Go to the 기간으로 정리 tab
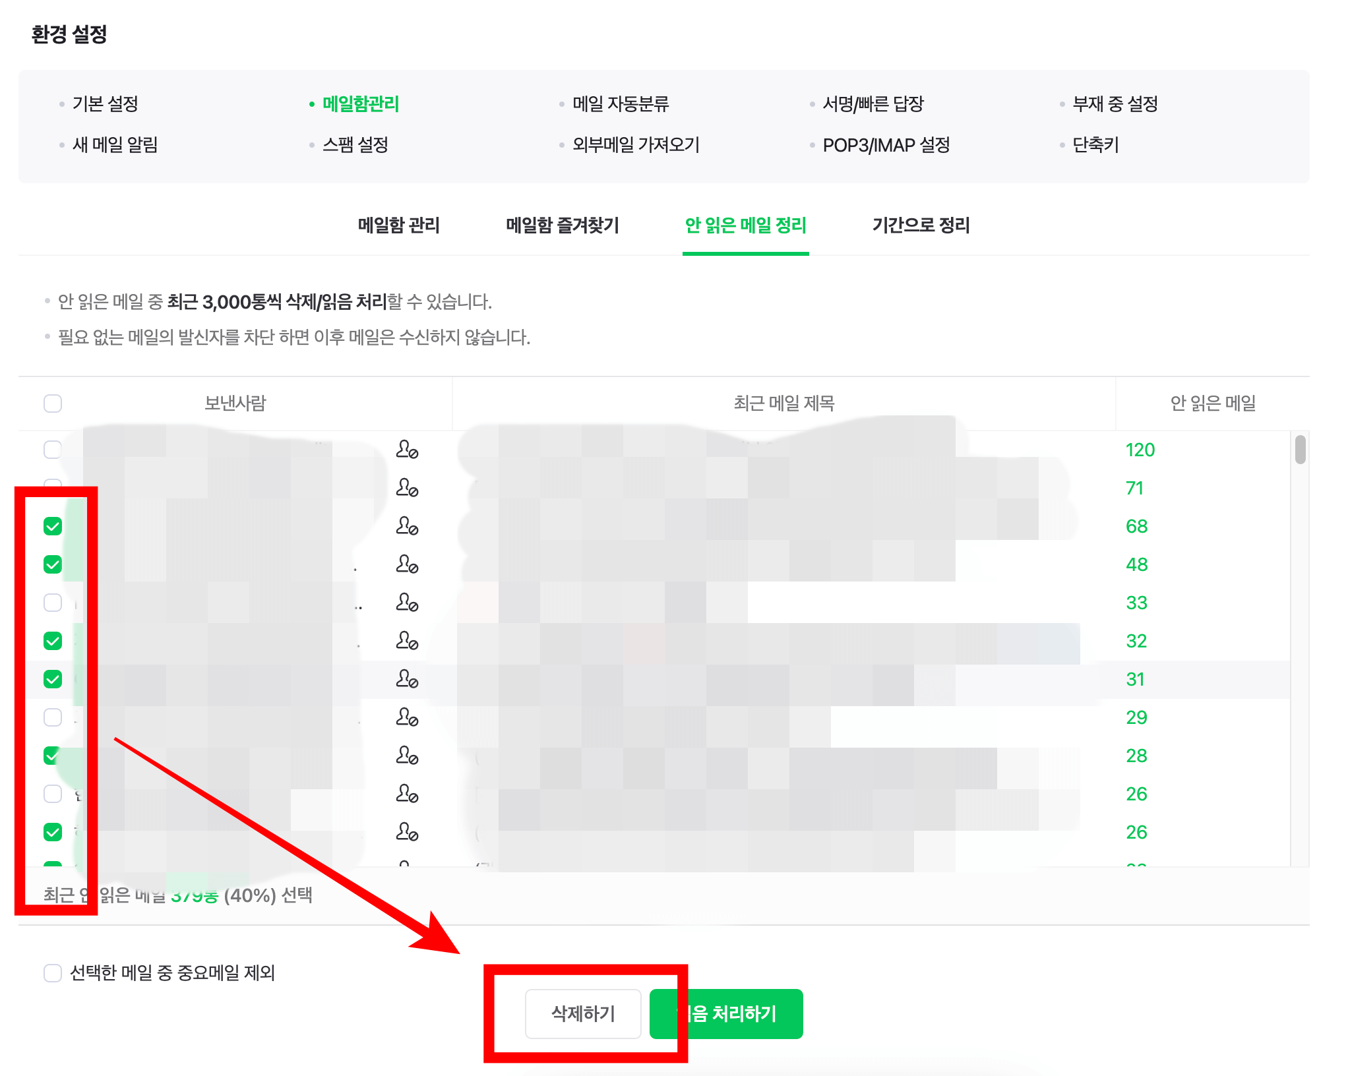Viewport: 1348px width, 1076px height. pyautogui.click(x=921, y=225)
